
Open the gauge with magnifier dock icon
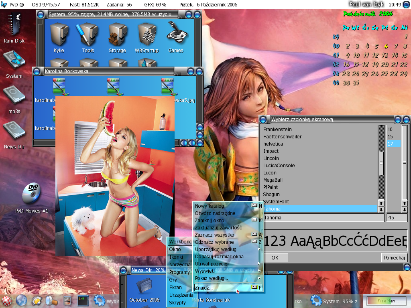[x=37, y=301]
